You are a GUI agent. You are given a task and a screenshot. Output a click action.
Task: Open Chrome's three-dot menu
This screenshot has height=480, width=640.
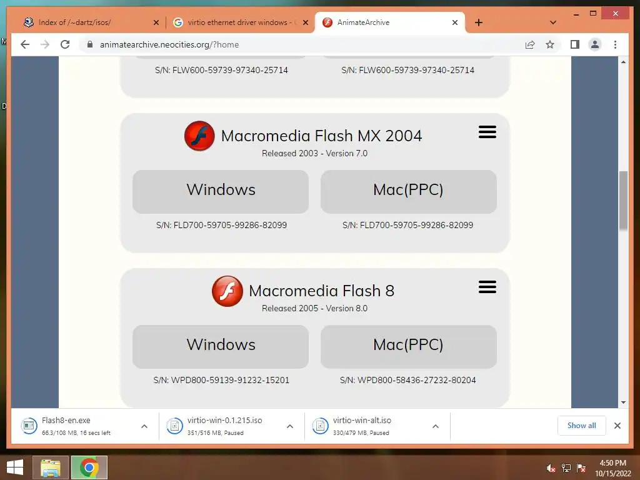click(x=615, y=44)
